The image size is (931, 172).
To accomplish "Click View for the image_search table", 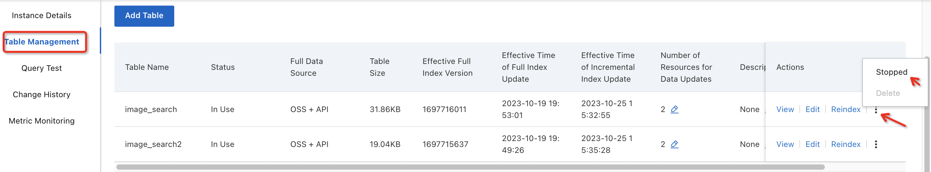I will pos(785,109).
